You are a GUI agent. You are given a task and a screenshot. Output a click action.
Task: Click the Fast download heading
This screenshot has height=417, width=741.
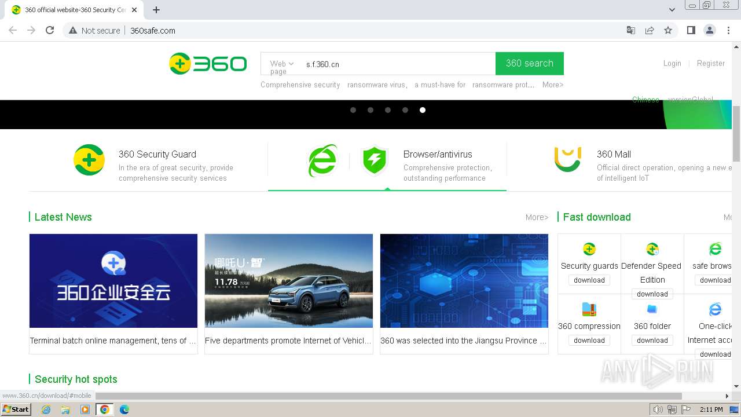[x=597, y=217]
